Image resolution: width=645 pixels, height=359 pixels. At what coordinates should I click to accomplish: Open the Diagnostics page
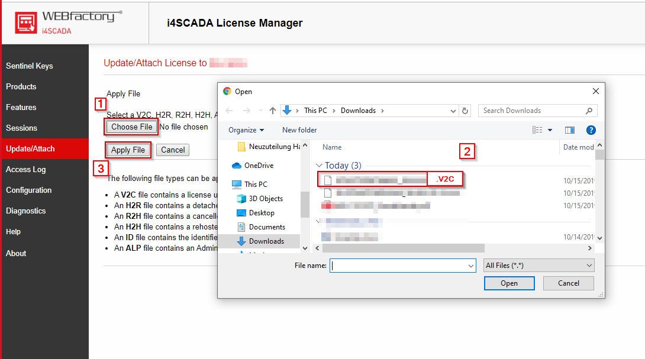click(x=25, y=211)
